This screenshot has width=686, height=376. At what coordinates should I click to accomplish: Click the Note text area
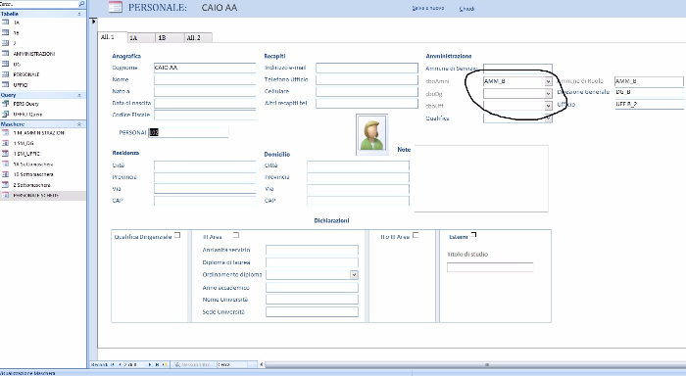(x=481, y=178)
